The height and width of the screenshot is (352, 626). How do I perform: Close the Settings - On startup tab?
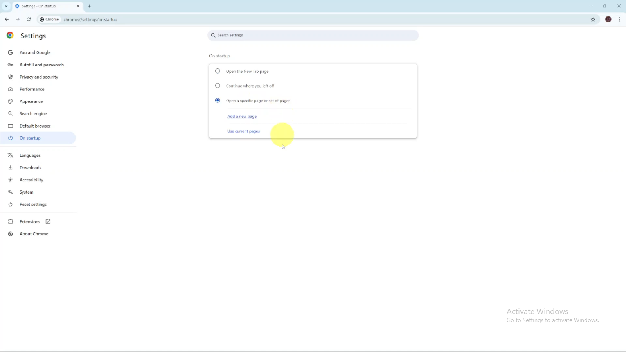[x=78, y=6]
